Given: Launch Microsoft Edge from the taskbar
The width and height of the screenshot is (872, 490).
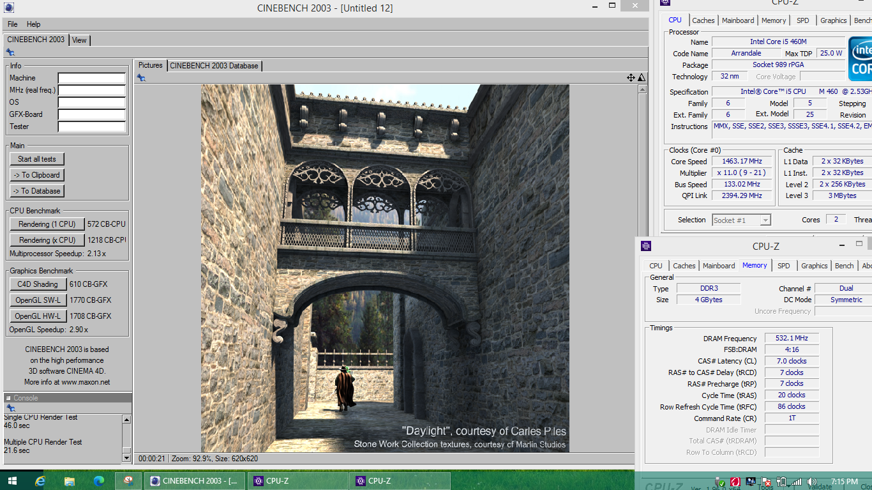Looking at the screenshot, I should pyautogui.click(x=98, y=481).
